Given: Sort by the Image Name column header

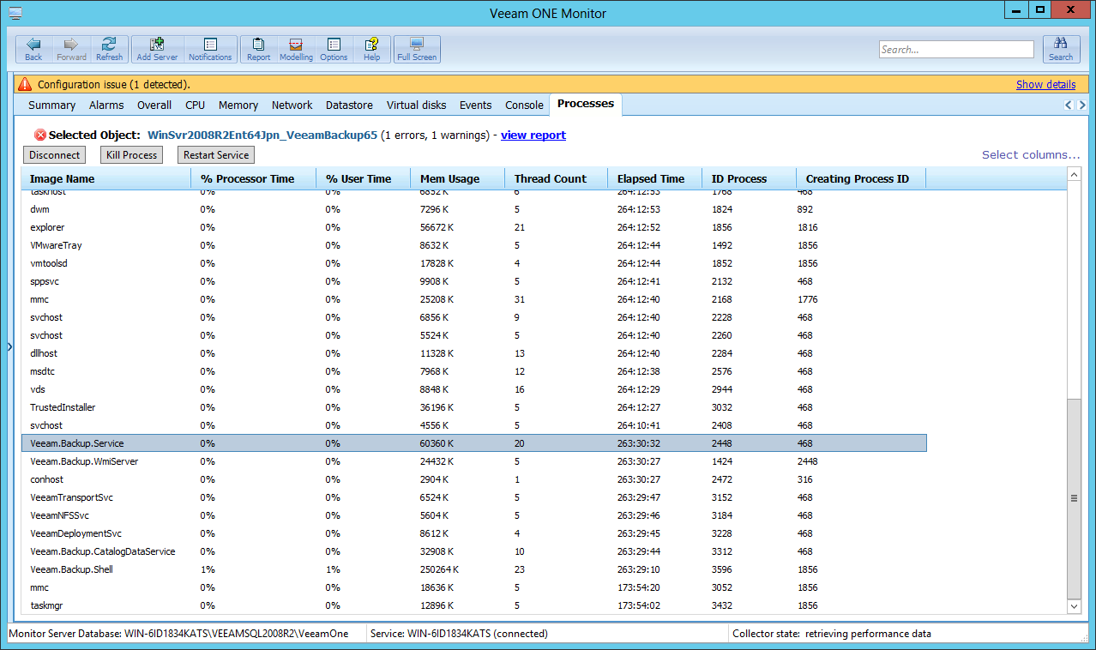Looking at the screenshot, I should [x=106, y=178].
